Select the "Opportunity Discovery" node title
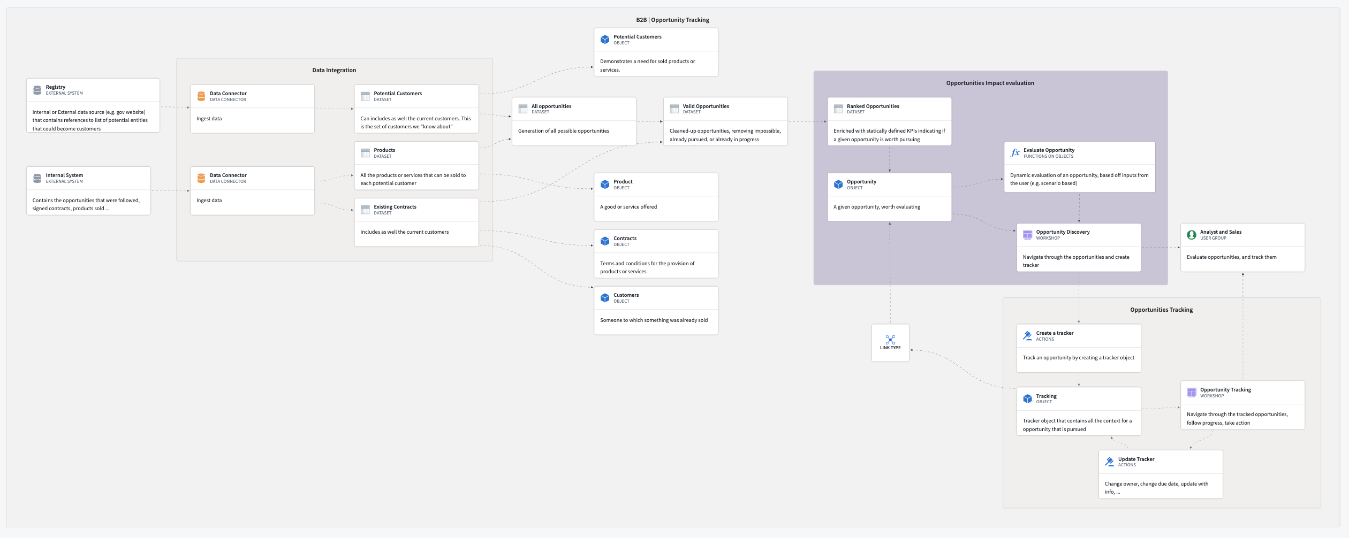Image resolution: width=1349 pixels, height=538 pixels. (x=1063, y=232)
